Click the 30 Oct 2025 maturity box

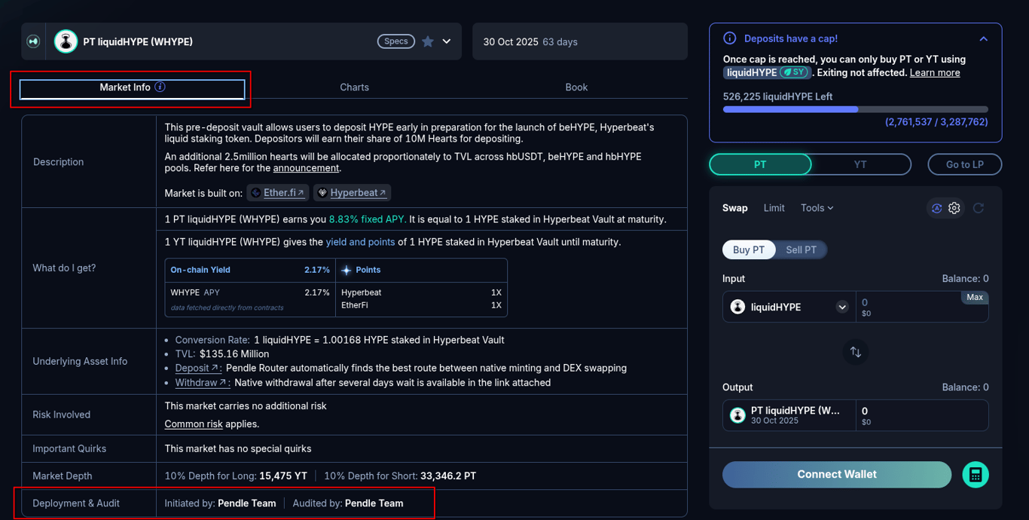pos(580,41)
